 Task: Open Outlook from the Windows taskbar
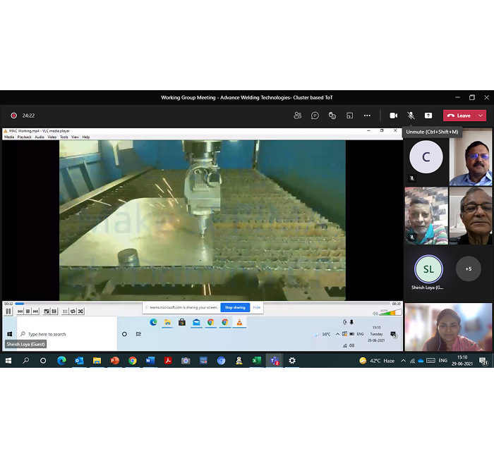[x=79, y=361]
